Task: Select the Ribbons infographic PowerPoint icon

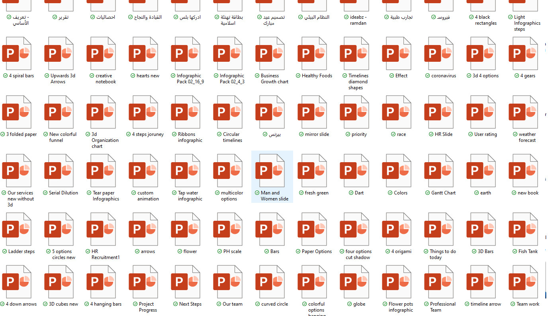Action: click(186, 112)
